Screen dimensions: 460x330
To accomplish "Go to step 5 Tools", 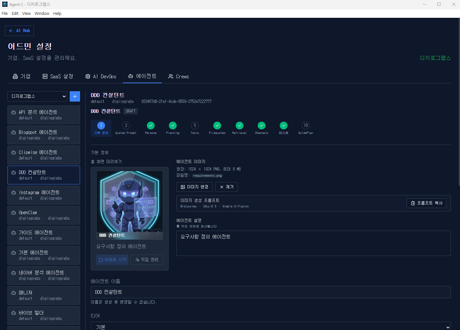I will tap(195, 128).
